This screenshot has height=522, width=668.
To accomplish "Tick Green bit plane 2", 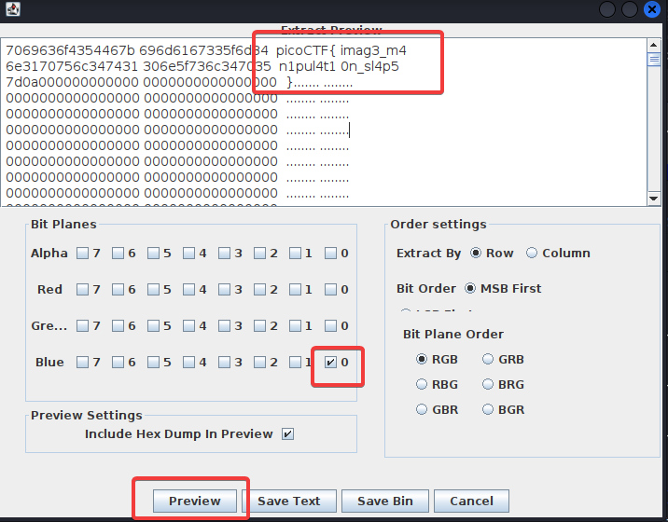I will click(x=259, y=325).
